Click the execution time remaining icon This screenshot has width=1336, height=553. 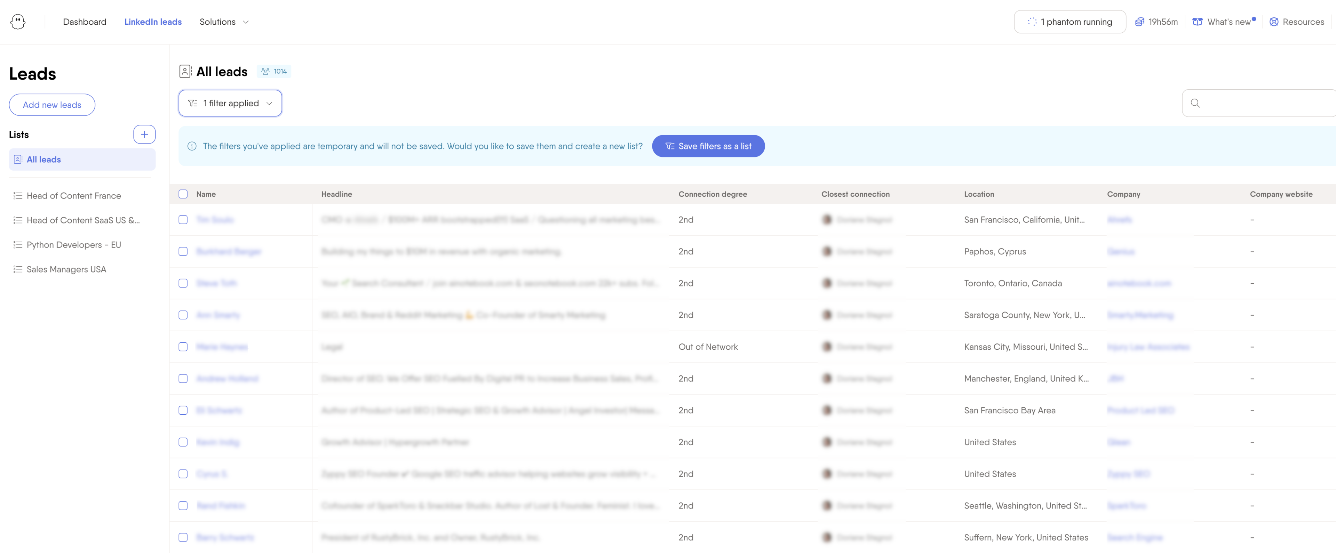coord(1139,22)
